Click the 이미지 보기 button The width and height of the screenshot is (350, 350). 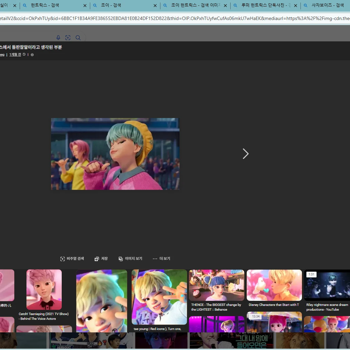pos(130,258)
